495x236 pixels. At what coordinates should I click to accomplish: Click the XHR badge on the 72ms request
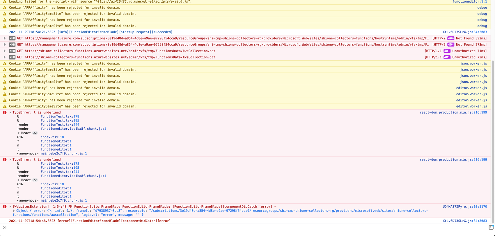coord(12,57)
